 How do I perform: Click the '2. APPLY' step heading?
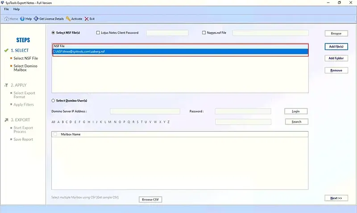coord(19,85)
